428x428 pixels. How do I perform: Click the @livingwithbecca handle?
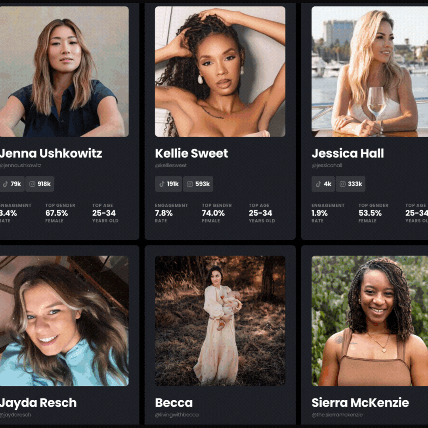(x=177, y=415)
